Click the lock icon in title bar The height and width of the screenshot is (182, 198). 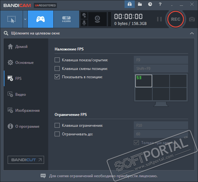click(x=130, y=4)
